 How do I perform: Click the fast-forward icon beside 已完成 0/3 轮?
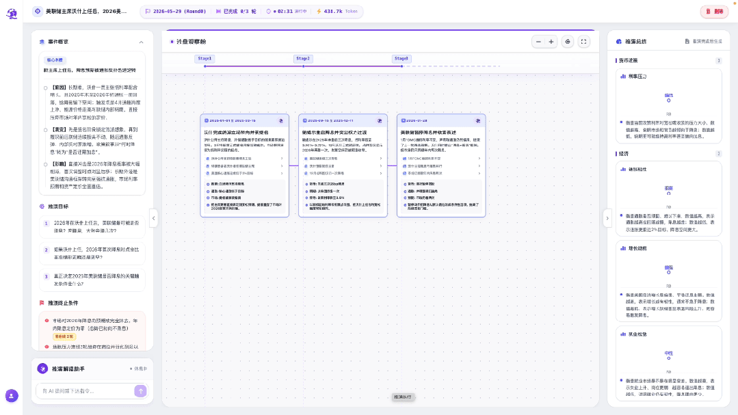[x=218, y=12]
